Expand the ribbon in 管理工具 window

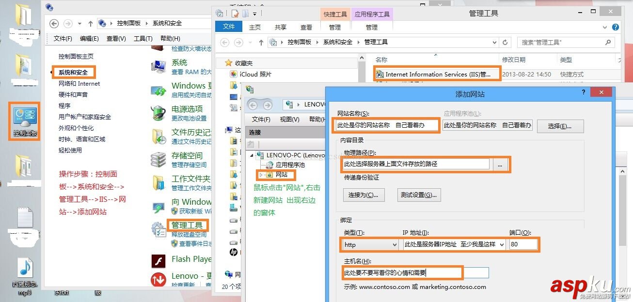click(605, 28)
